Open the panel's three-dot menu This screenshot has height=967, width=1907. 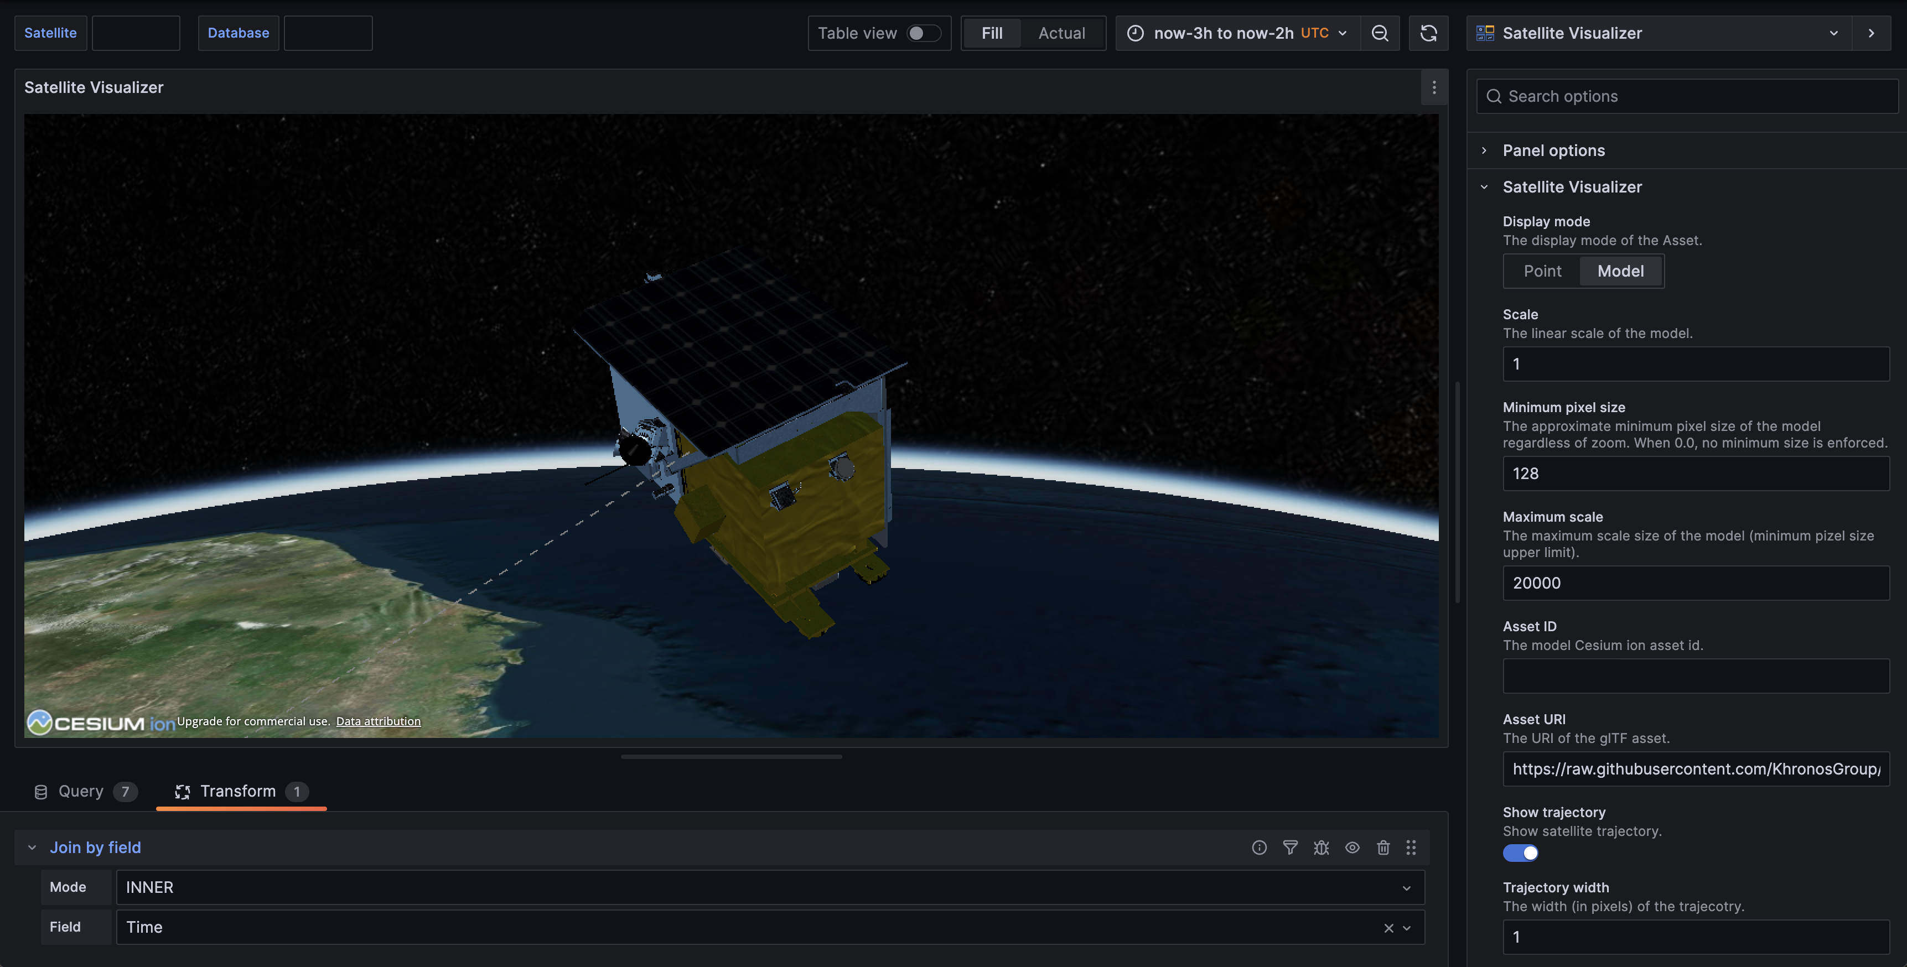click(x=1434, y=87)
